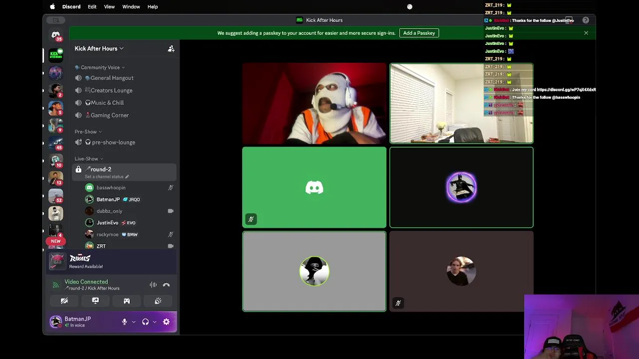Click the pre-show-lounge speaker icon
This screenshot has width=639, height=359.
(78, 142)
